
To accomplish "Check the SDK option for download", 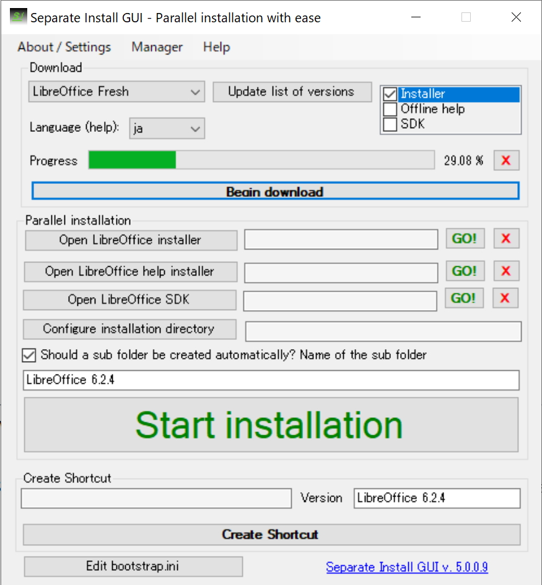I will pyautogui.click(x=390, y=123).
